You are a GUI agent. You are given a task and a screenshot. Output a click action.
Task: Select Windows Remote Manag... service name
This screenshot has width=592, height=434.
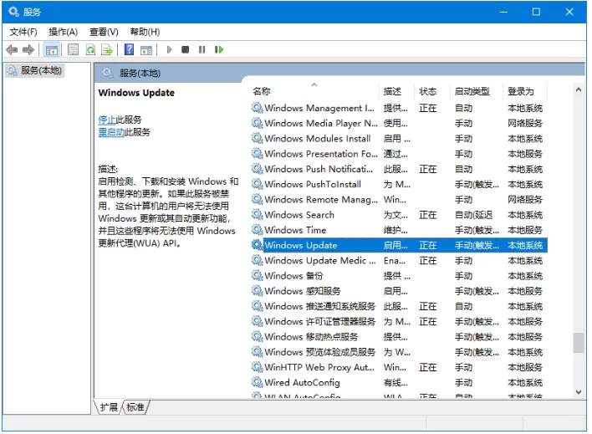tap(321, 199)
